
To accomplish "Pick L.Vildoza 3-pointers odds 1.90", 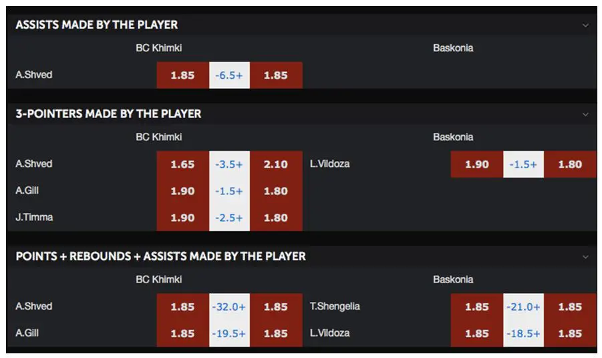I will point(477,164).
